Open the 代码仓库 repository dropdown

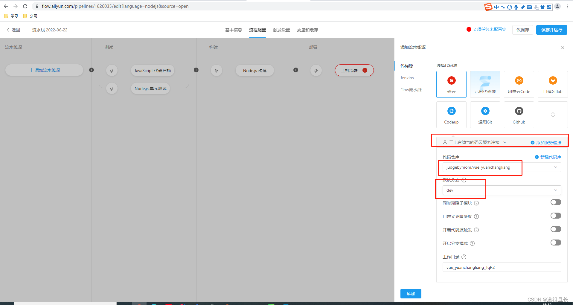point(502,167)
